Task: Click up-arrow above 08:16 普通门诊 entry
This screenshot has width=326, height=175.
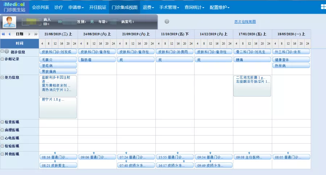Action: [54, 153]
